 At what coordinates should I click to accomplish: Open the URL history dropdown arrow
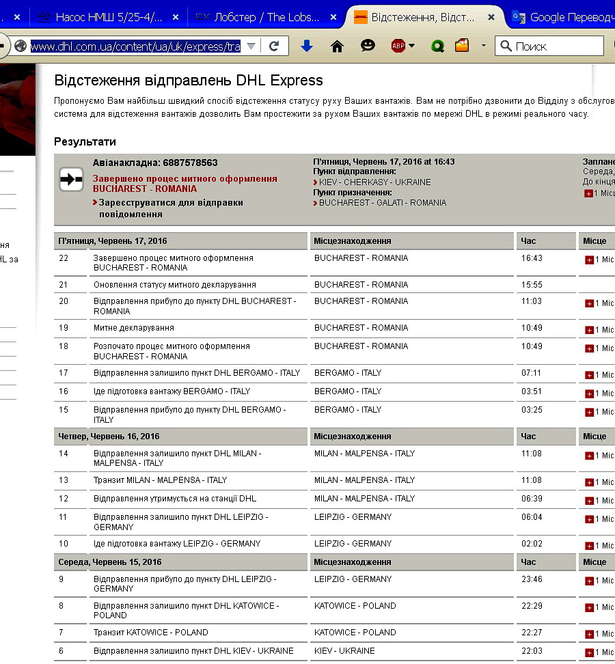click(251, 46)
